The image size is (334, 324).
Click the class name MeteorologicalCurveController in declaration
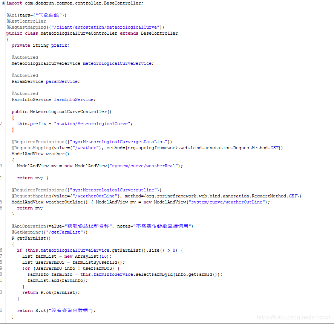click(79, 33)
